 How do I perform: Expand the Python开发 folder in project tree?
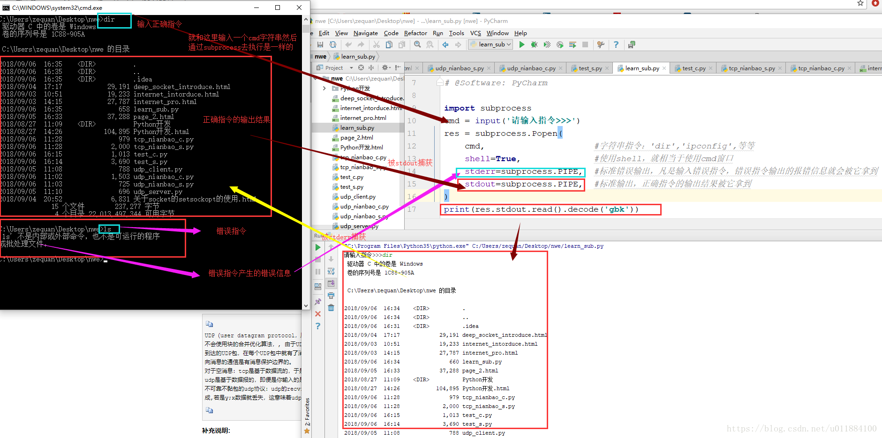coord(324,88)
